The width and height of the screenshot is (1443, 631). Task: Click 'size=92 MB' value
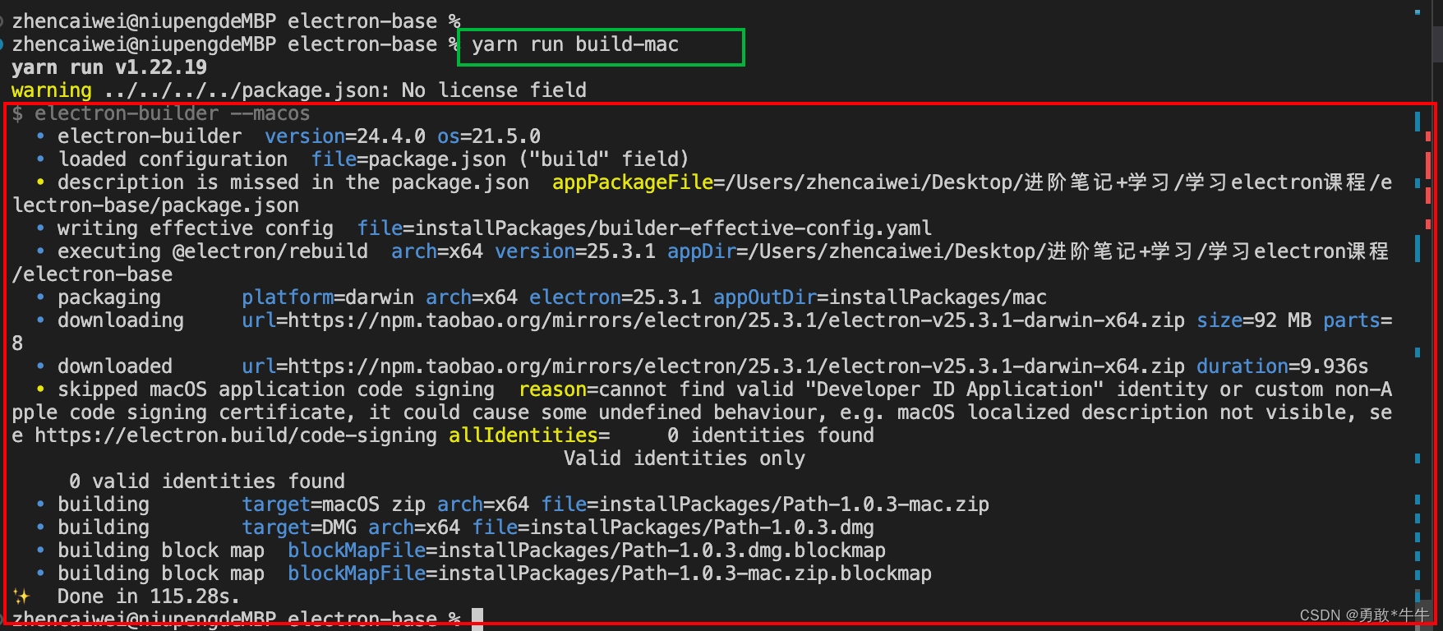click(x=1254, y=320)
